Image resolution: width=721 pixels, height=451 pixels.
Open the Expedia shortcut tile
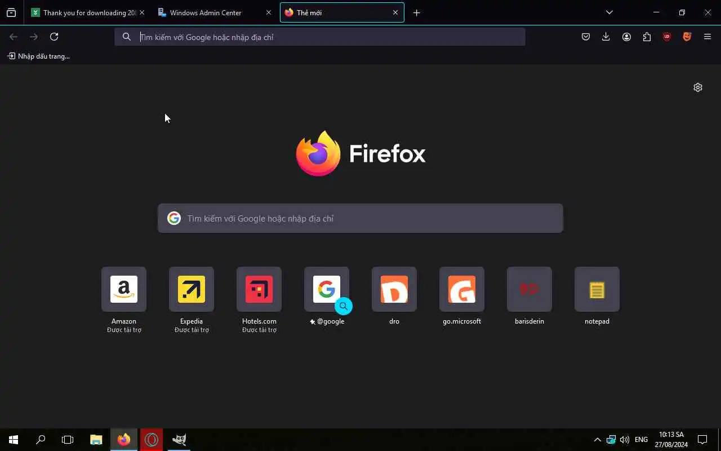(192, 289)
